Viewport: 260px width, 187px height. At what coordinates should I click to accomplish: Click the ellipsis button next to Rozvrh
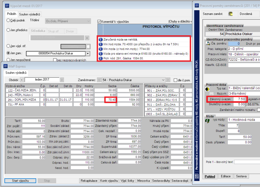pyautogui.click(x=211, y=94)
